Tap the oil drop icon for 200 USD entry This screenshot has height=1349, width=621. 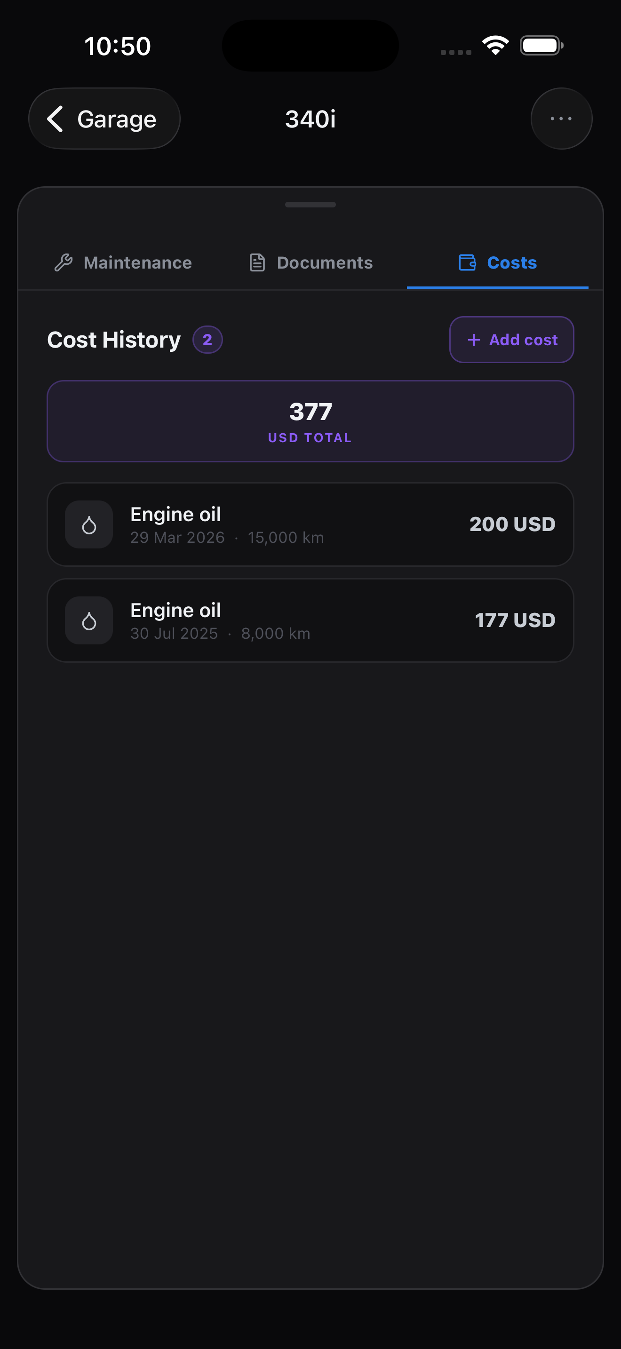[x=89, y=525]
